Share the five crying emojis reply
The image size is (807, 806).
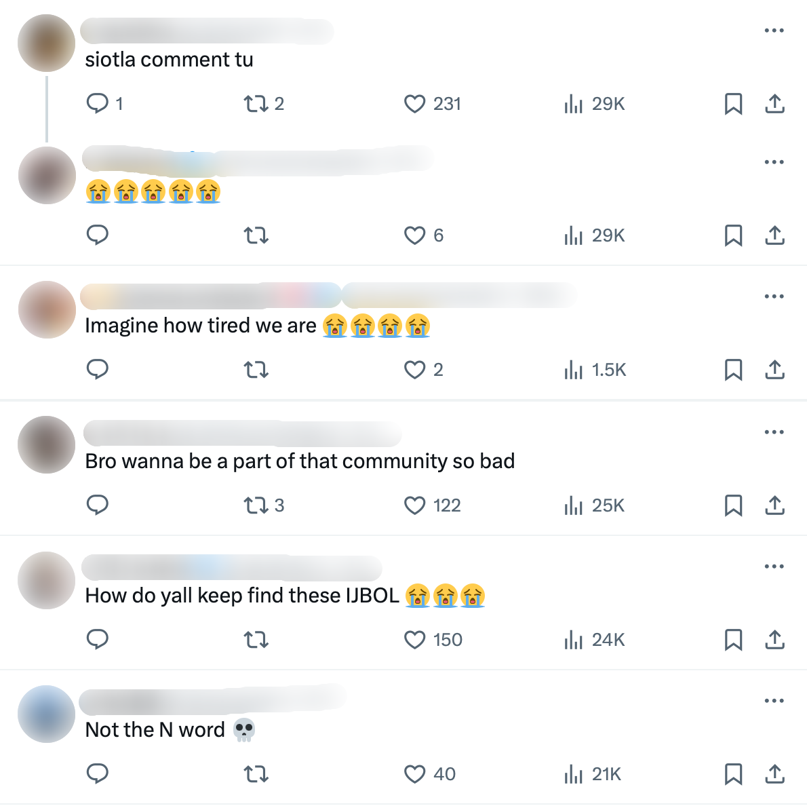coord(774,235)
